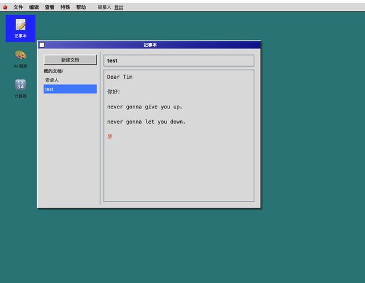The width and height of the screenshot is (365, 283).
Task: Open the red apple system menu
Action: pos(5,7)
